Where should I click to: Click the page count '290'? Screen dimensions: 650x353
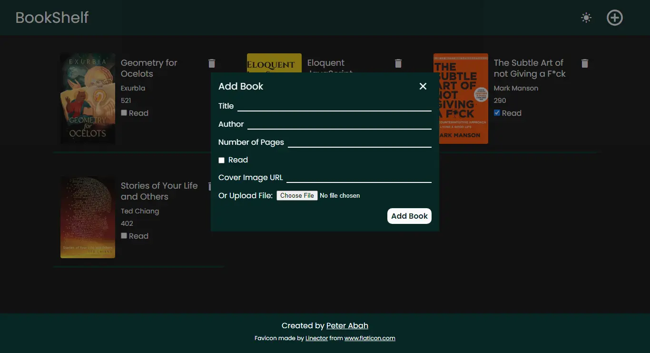[500, 101]
